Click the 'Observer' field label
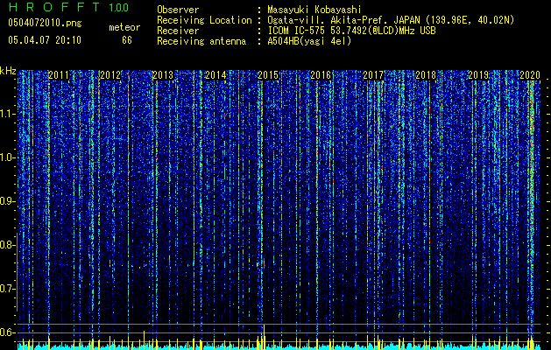 pos(178,10)
